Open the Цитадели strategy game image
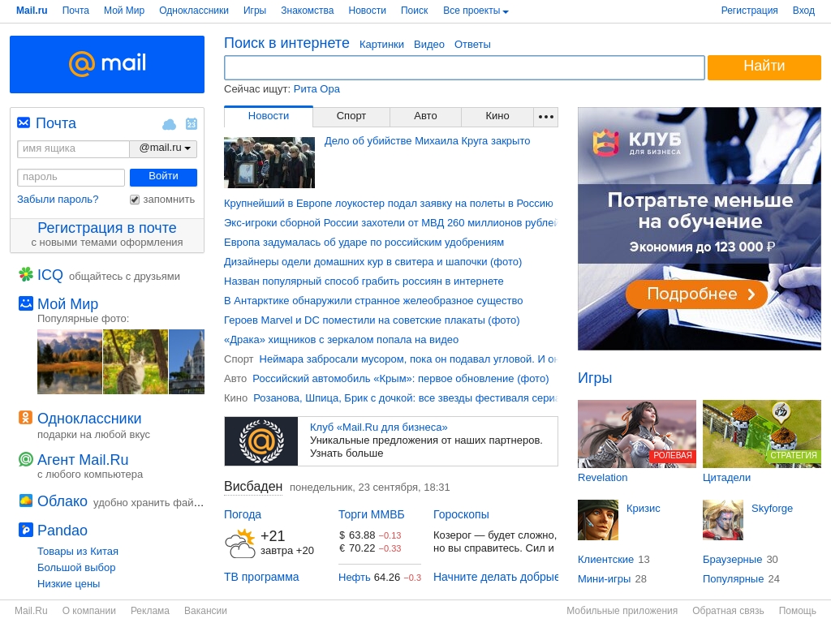 point(762,434)
